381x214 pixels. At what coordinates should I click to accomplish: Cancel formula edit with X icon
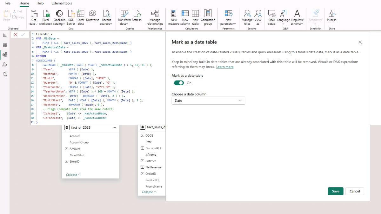coord(16,35)
